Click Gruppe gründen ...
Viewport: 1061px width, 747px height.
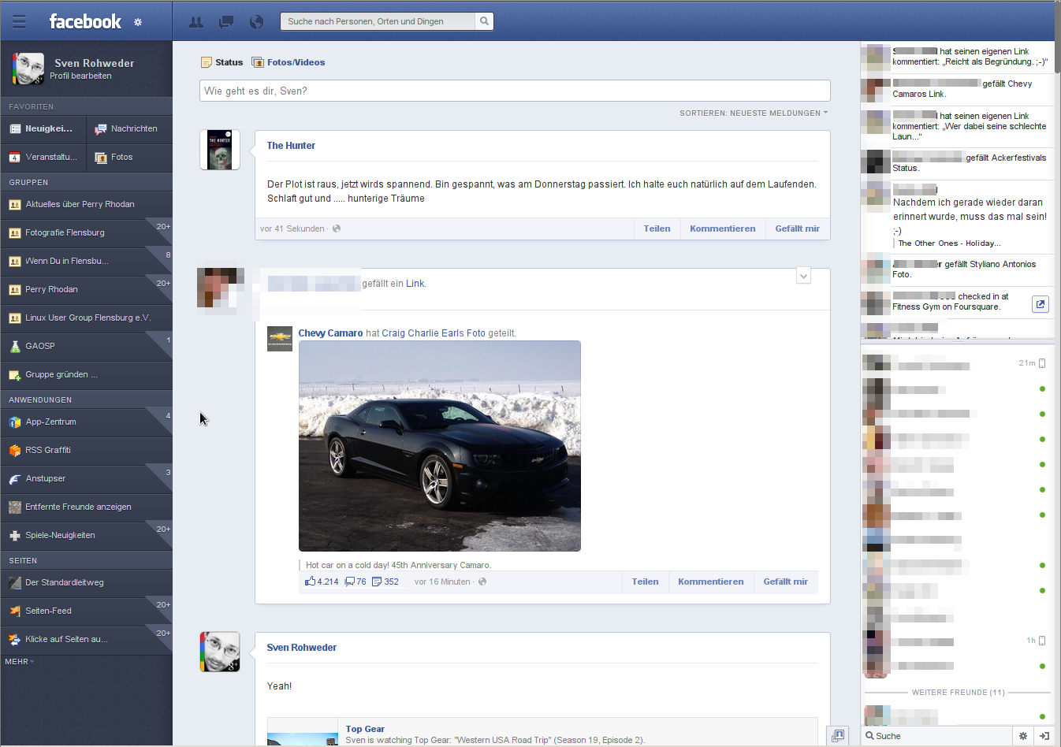click(87, 374)
